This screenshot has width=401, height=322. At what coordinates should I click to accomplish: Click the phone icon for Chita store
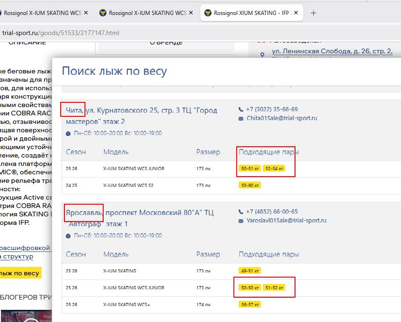pyautogui.click(x=241, y=109)
